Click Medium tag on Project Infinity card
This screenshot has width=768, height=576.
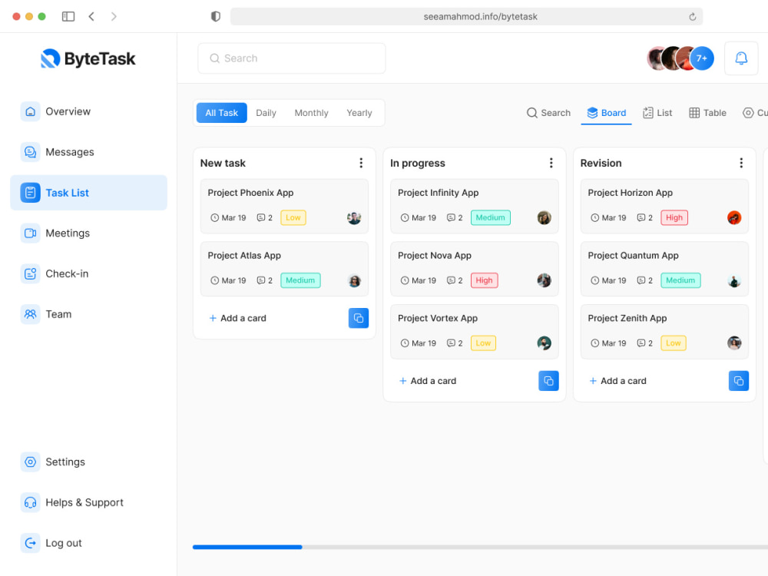tap(490, 217)
